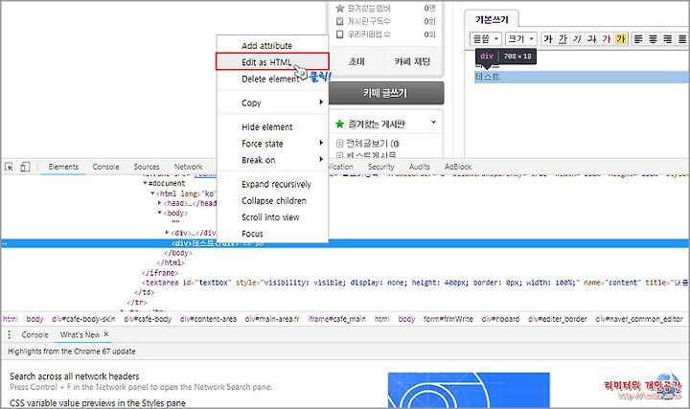
Task: Open the Force state submenu
Action: point(273,144)
